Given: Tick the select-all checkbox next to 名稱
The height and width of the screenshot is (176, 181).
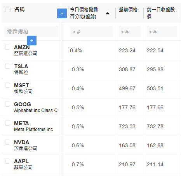Looking at the screenshot, I should 8,9.
